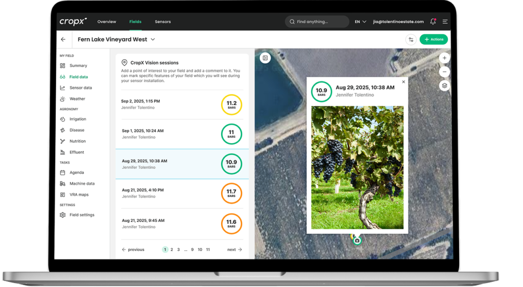Open the hamburger menu icon
Screen dimensions: 523x287
(x=445, y=22)
